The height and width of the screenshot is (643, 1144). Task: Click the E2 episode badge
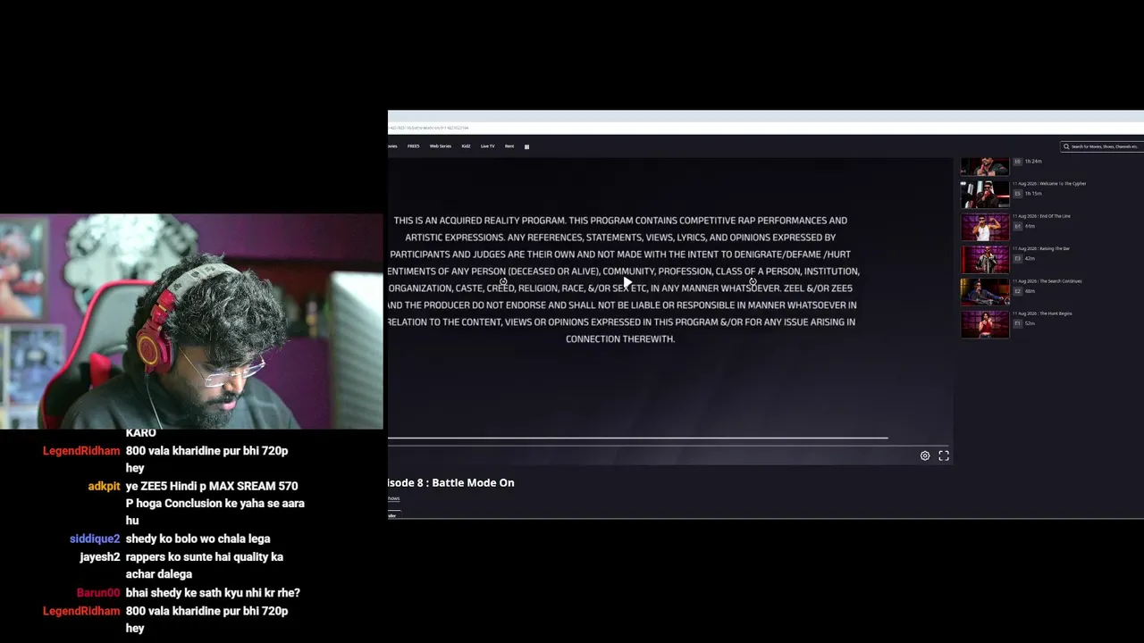click(x=1017, y=291)
